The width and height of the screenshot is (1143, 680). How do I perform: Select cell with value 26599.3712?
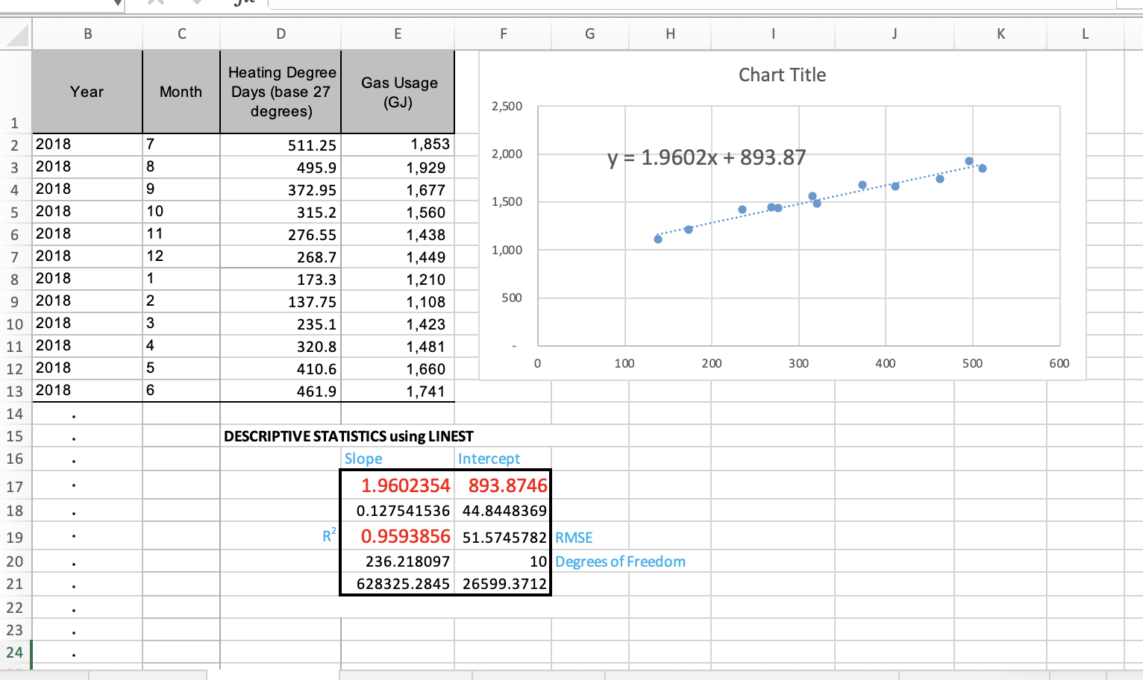point(503,584)
